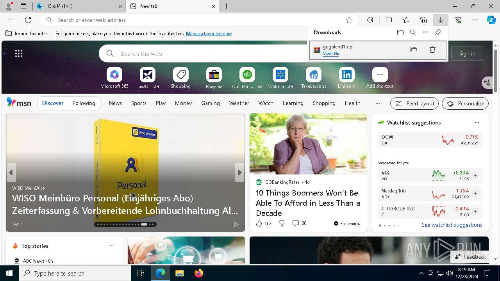Delete gogolend1.zip download entry
The image size is (500, 281).
[432, 50]
